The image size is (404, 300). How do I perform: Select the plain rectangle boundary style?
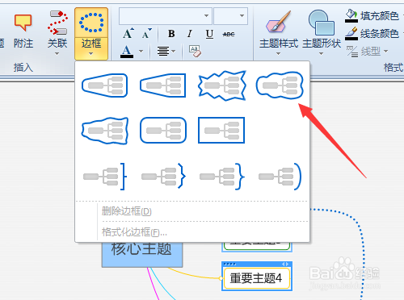tap(221, 131)
